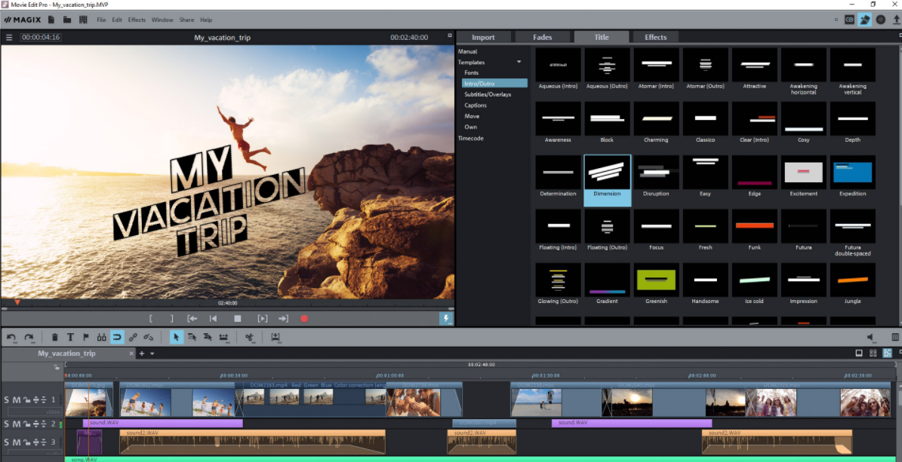This screenshot has width=902, height=462.
Task: Redo action in timeline toolbar
Action: tap(29, 338)
